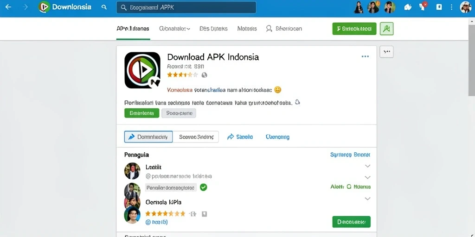Open the 'Noteirs' tab
The width and height of the screenshot is (475, 237).
247,29
